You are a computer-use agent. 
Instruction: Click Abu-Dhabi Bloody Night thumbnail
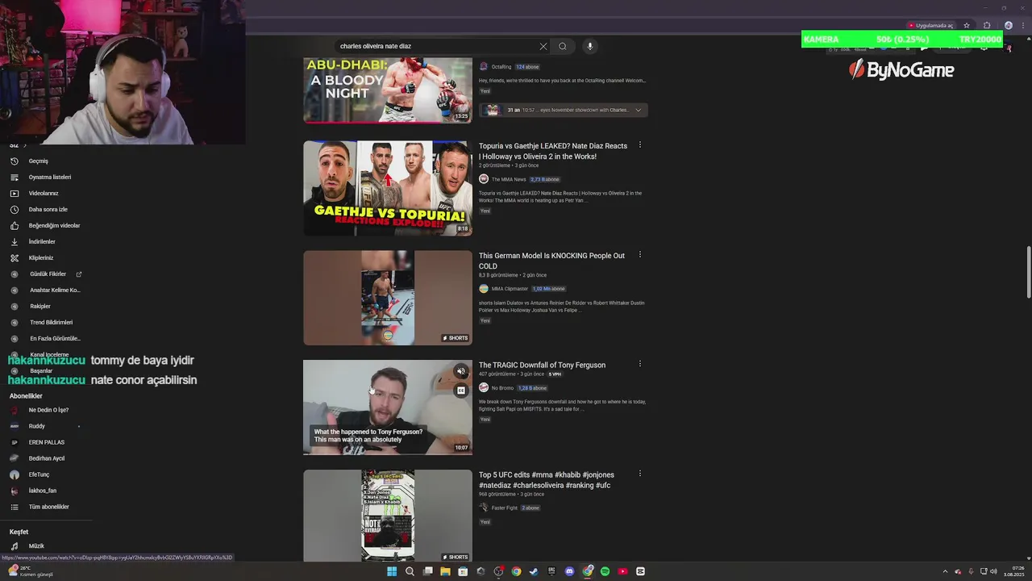pyautogui.click(x=388, y=90)
